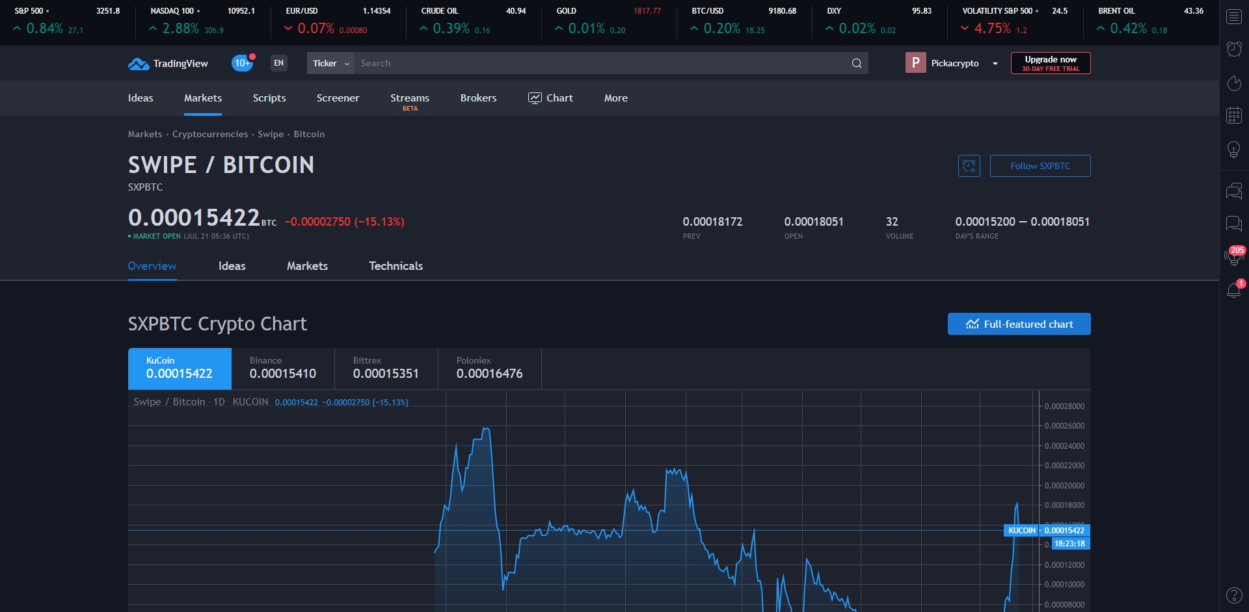Image resolution: width=1249 pixels, height=612 pixels.
Task: Switch to the Markets tab under SXPBTC
Action: pyautogui.click(x=307, y=266)
